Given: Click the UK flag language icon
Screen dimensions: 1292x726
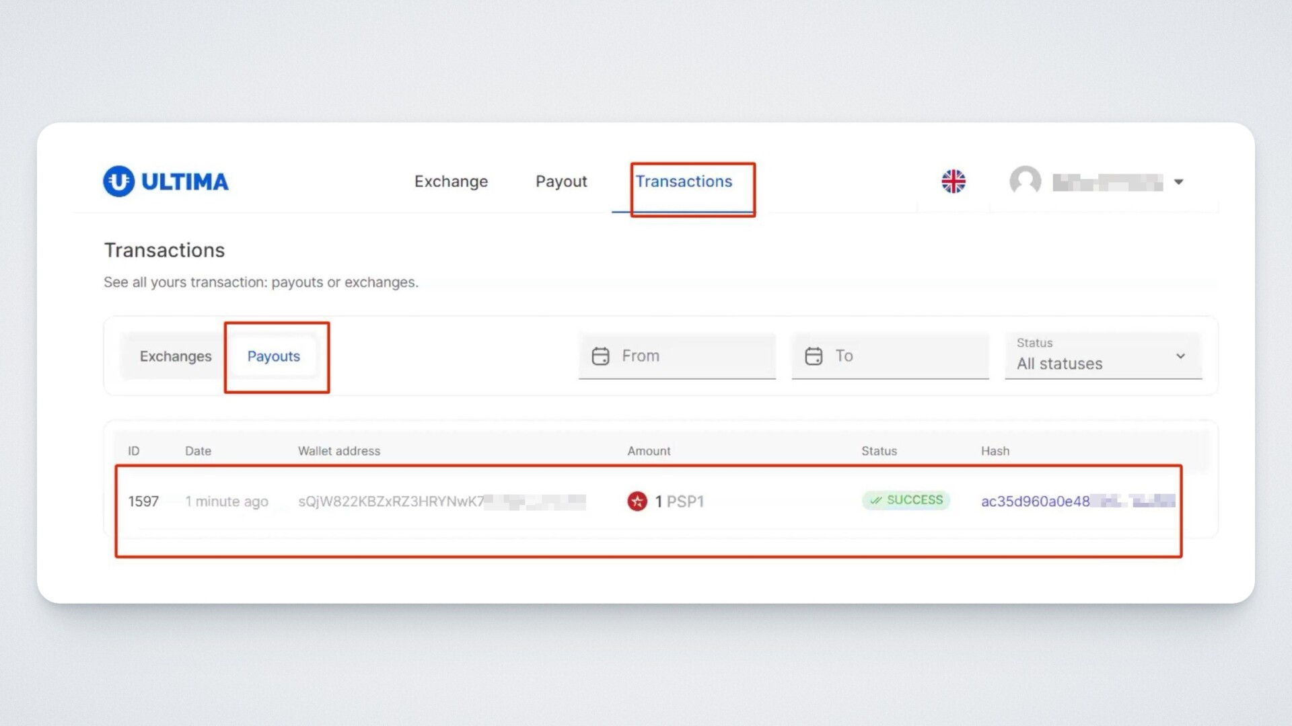Looking at the screenshot, I should click(953, 182).
